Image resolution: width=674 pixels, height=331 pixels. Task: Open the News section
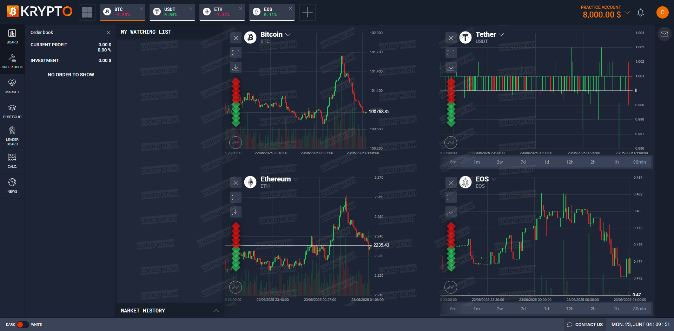(12, 186)
